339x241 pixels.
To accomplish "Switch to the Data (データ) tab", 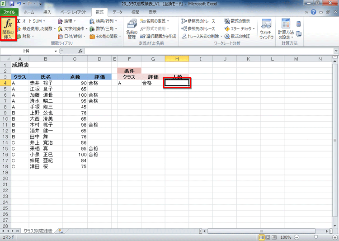I will pos(118,12).
